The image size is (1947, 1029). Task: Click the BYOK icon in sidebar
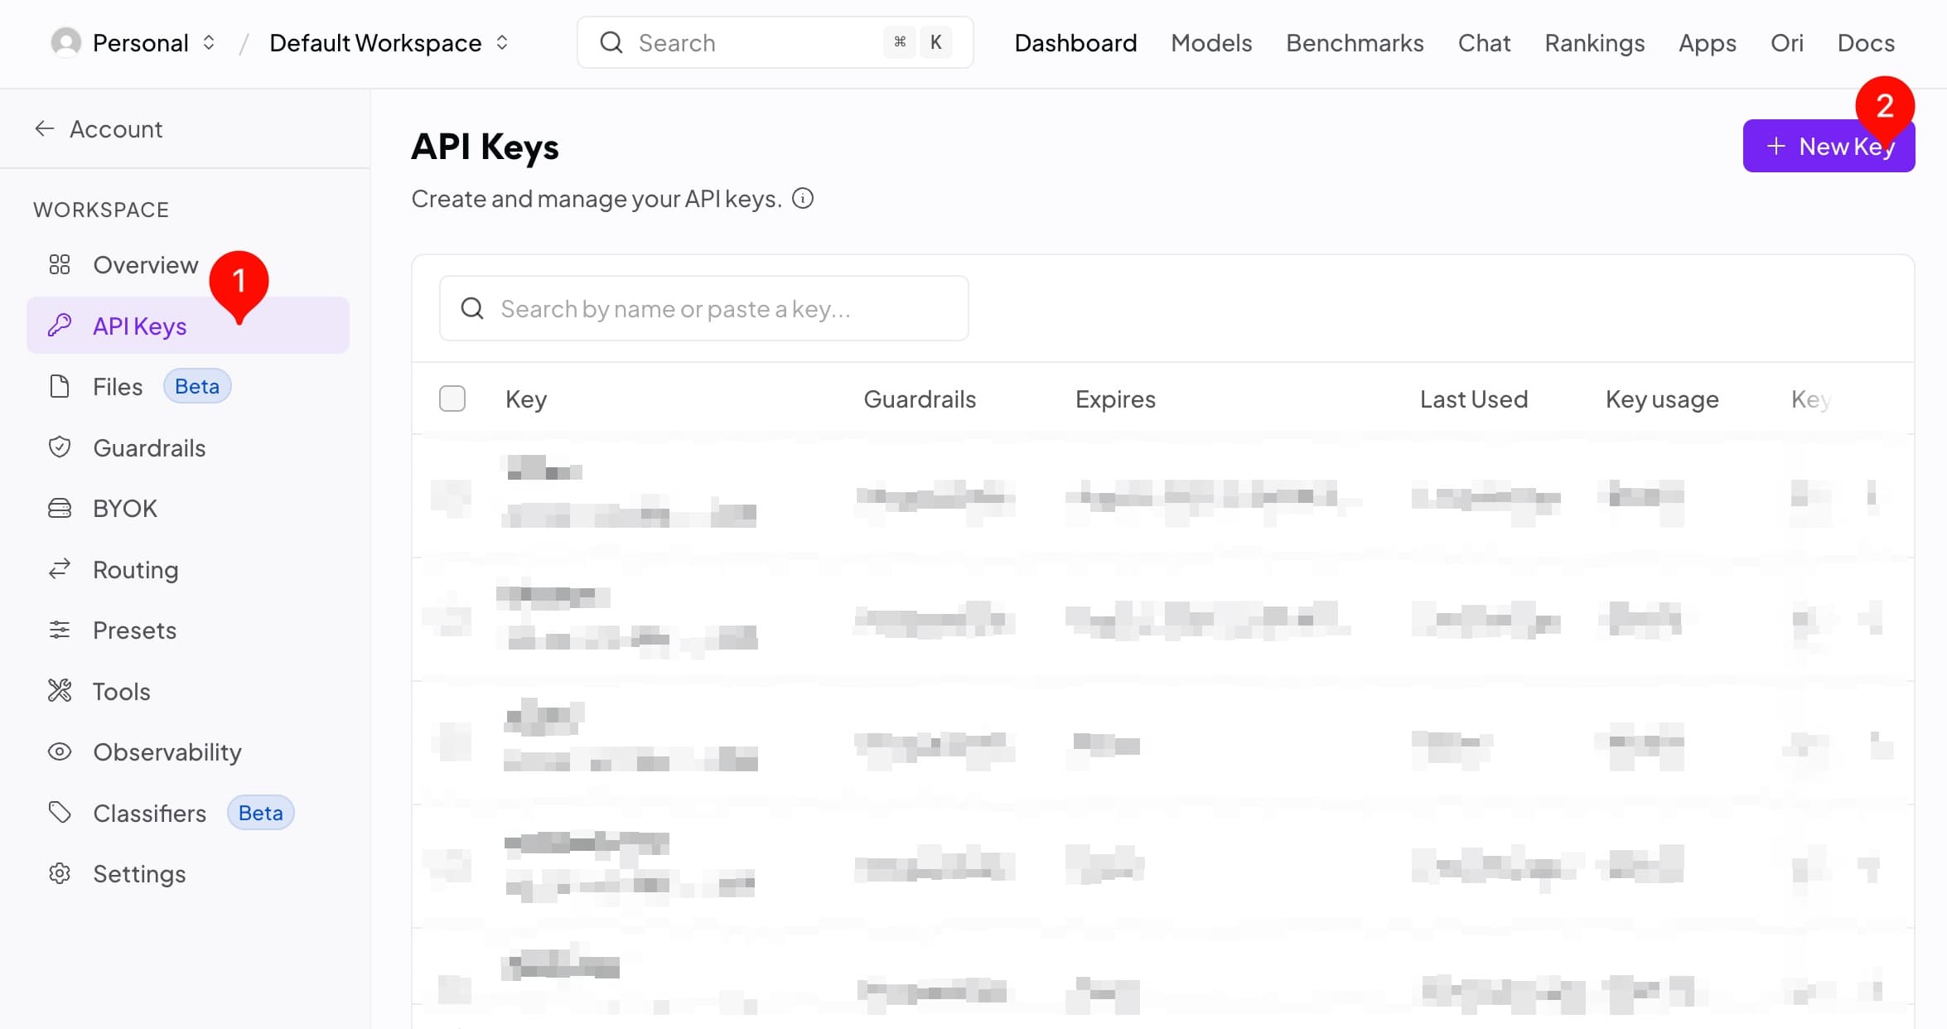[60, 508]
